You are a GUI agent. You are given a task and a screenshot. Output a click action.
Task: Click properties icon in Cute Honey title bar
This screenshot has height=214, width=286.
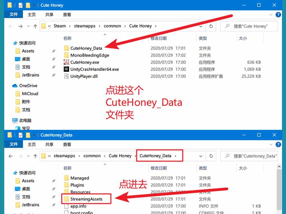(x=20, y=5)
